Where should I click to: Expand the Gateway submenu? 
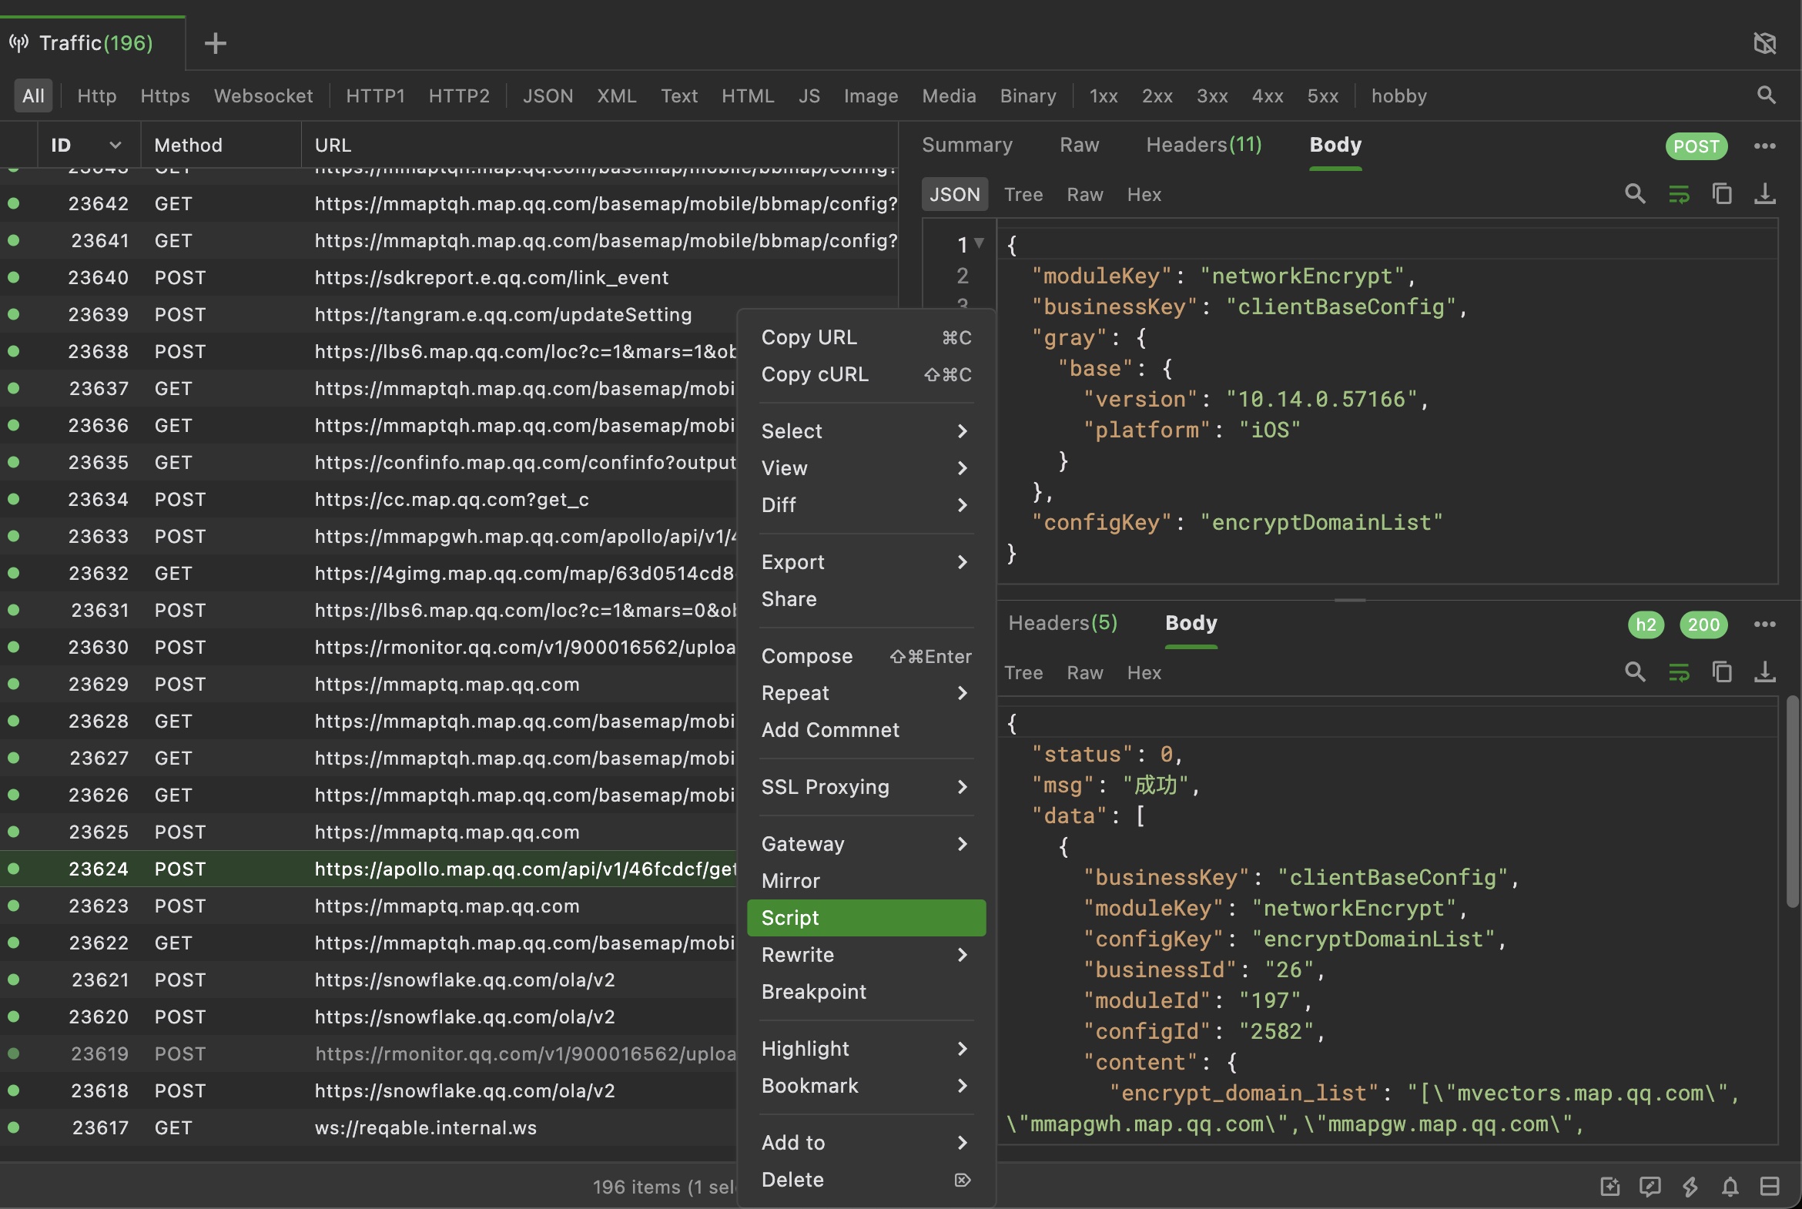pos(866,844)
